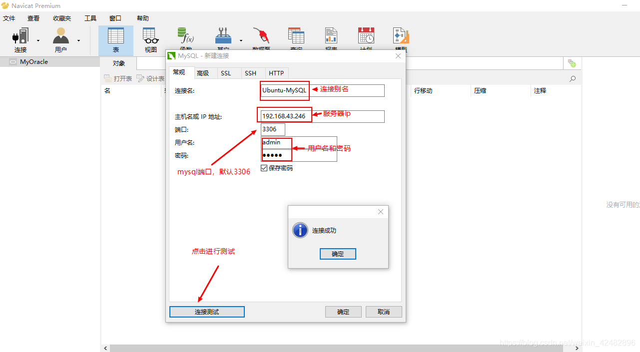Image resolution: width=640 pixels, height=352 pixels.
Task: Click the host IP address field
Action: 323,116
